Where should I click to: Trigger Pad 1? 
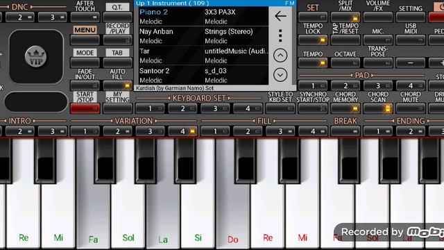[x=313, y=85]
